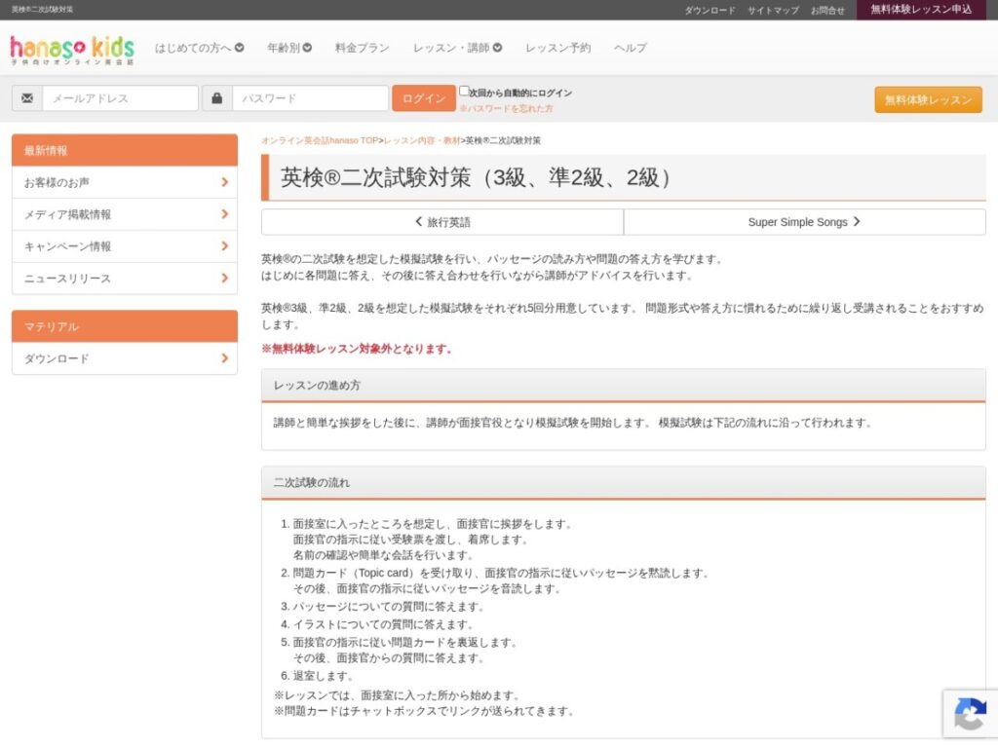Image resolution: width=998 pixels, height=748 pixels.
Task: Click the メールアドレス input field
Action: point(120,98)
